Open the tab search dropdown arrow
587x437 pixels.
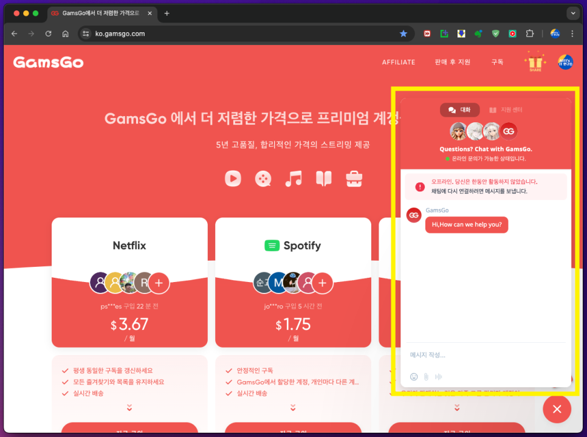(573, 13)
